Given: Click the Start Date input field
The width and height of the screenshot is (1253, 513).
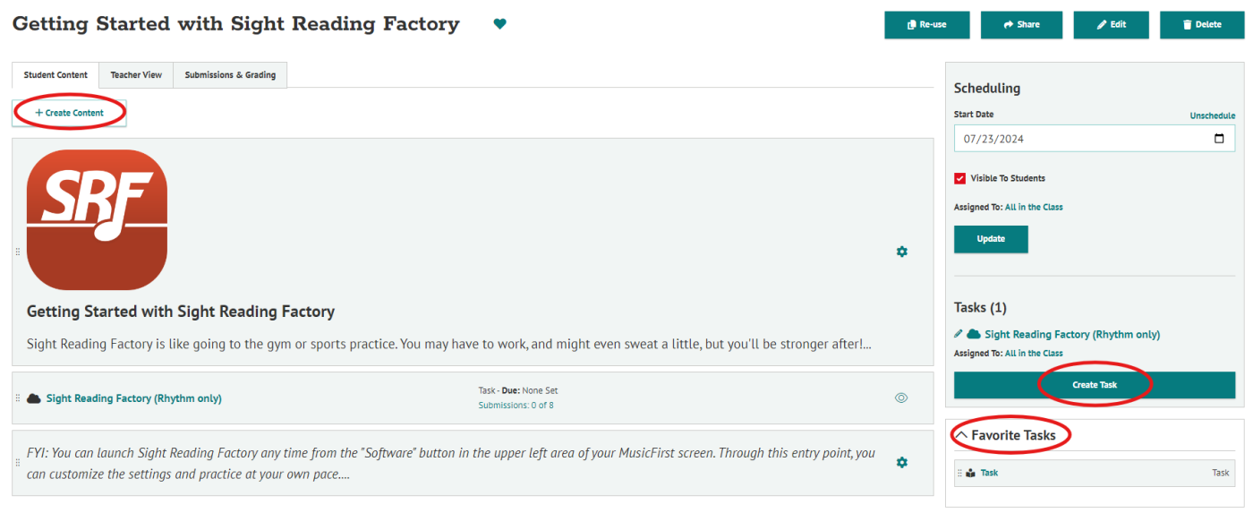Looking at the screenshot, I should 1095,139.
